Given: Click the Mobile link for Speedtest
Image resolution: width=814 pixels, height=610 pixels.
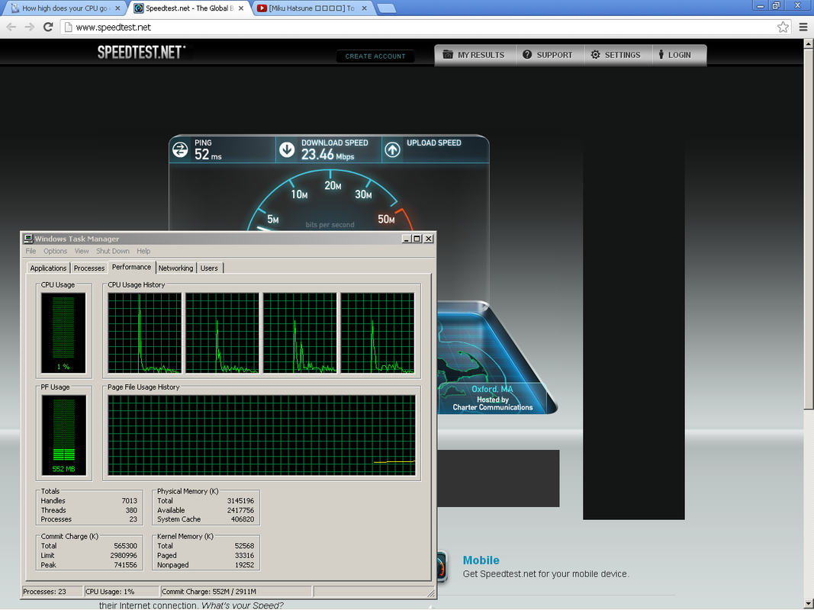Looking at the screenshot, I should pos(481,560).
